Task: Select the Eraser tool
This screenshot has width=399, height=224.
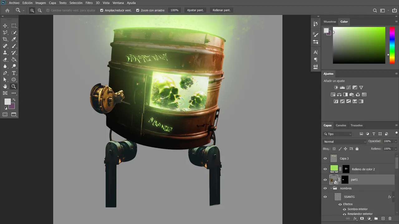Action: [x=5, y=59]
